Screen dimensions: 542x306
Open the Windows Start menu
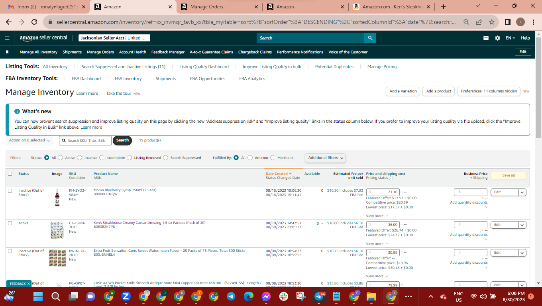coord(38,296)
